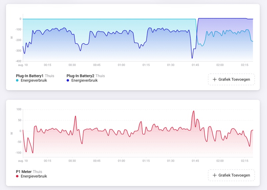267x190 pixels.
Task: Click the 00:30 label on the battery chart axis
Action: pyautogui.click(x=72, y=65)
